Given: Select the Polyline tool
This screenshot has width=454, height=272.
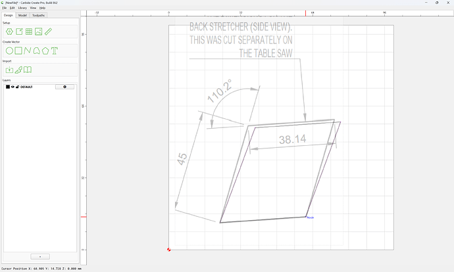Looking at the screenshot, I should point(28,51).
